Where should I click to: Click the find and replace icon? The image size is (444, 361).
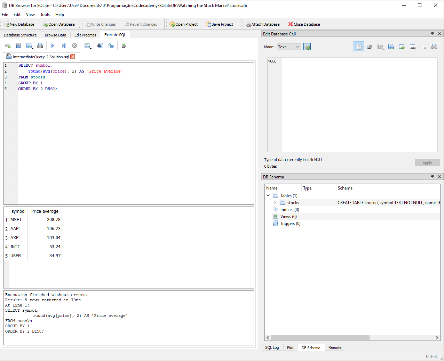coord(111,45)
